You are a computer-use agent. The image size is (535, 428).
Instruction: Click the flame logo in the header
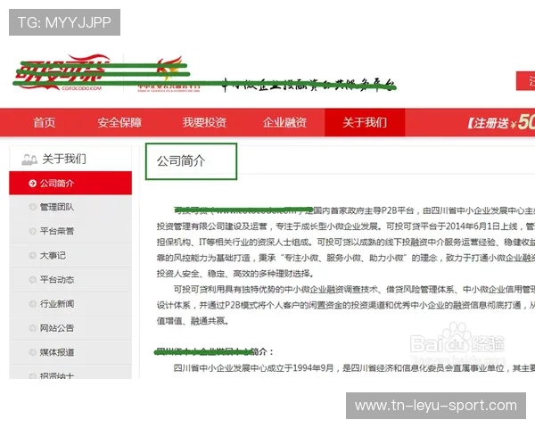169,74
